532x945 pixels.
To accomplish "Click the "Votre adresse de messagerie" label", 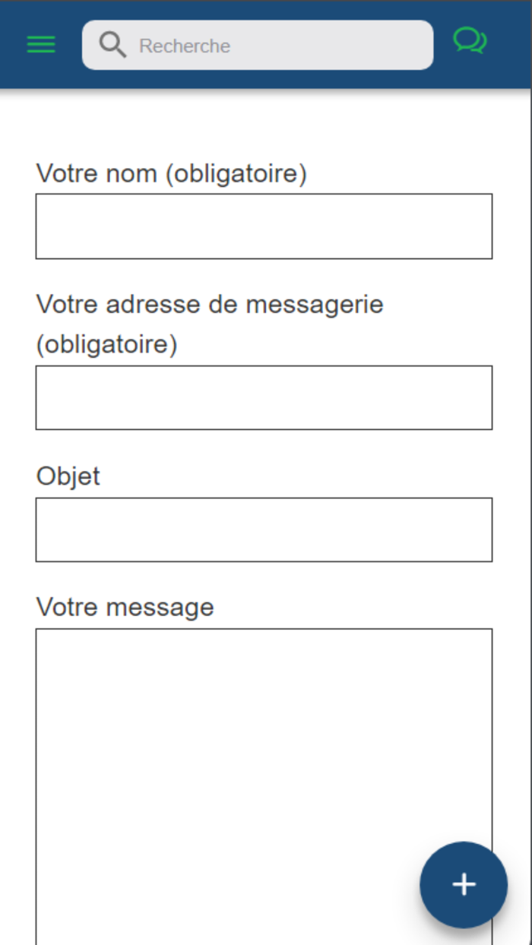I will [210, 305].
